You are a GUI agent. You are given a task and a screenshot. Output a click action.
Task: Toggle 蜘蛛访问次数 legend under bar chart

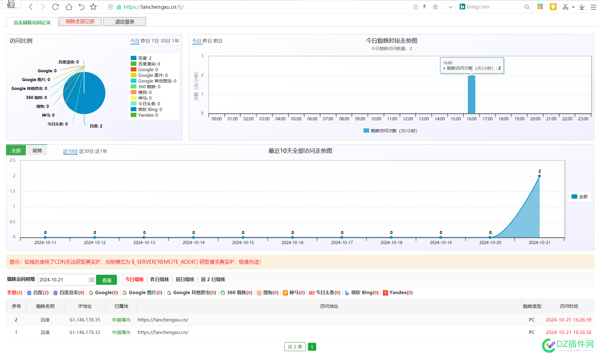coord(390,131)
